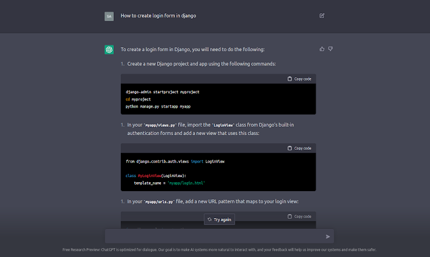The width and height of the screenshot is (430, 257).
Task: Click the 'cd myproject' code line
Action: [138, 99]
